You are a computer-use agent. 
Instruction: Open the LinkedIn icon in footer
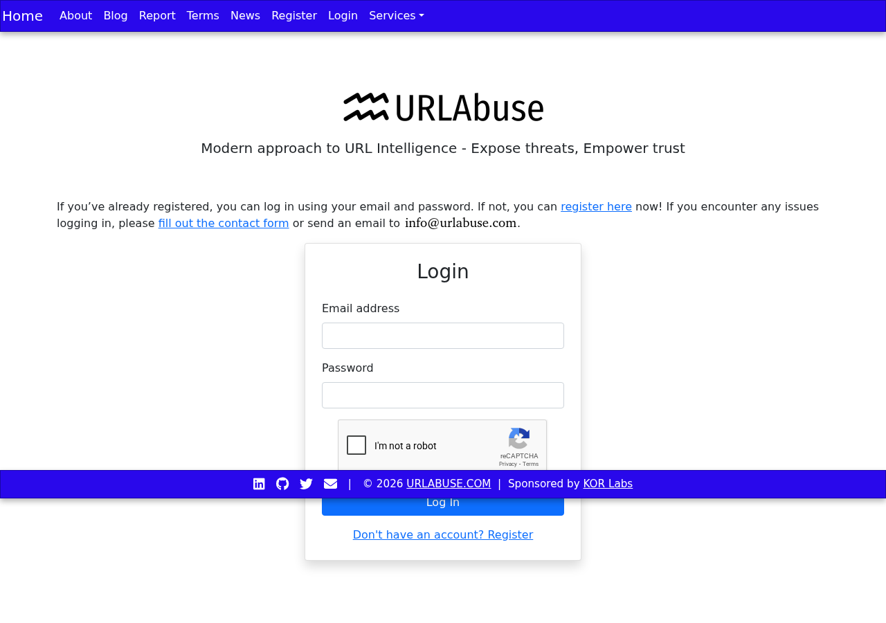coord(259,484)
